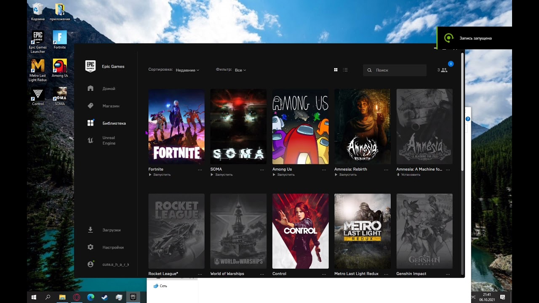539x303 pixels.
Task: Open Amnesia Machine for Pigs options menu
Action: coord(448,170)
